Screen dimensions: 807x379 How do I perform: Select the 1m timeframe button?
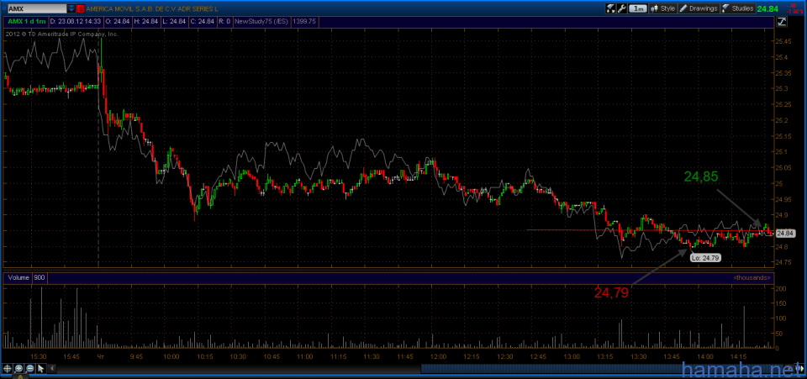[x=639, y=8]
